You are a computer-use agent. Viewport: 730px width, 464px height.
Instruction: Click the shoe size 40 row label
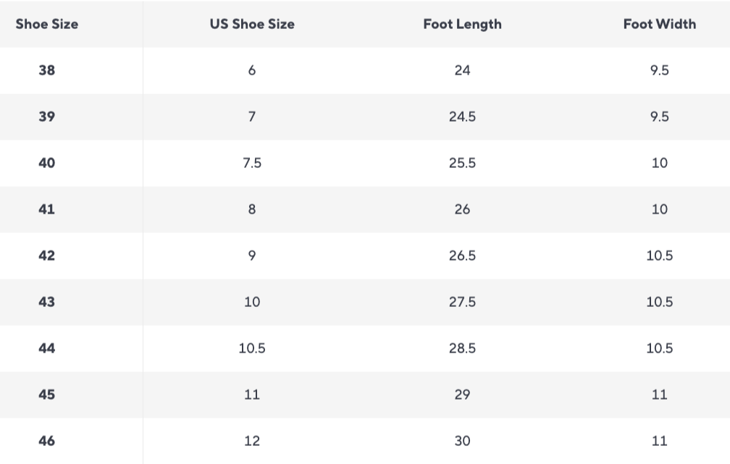(47, 163)
